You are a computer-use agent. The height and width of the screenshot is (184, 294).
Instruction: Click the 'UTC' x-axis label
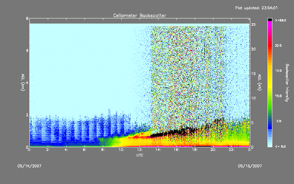(x=140, y=155)
